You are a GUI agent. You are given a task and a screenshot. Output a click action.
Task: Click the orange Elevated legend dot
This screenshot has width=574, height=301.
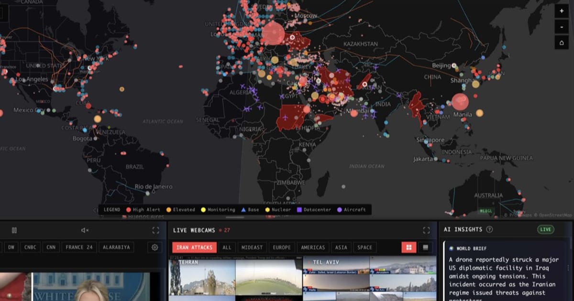[x=168, y=210]
